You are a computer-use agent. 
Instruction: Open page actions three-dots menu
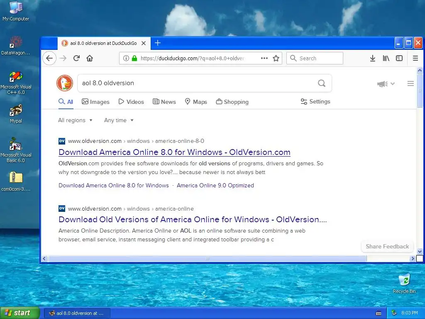point(264,58)
